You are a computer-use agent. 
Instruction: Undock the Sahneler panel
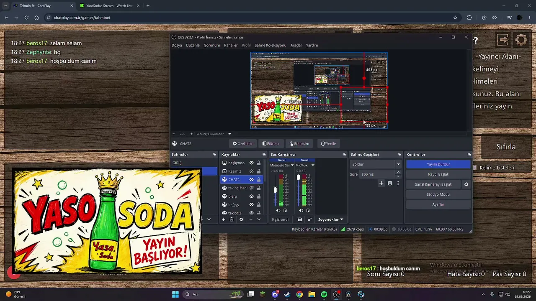coord(215,155)
